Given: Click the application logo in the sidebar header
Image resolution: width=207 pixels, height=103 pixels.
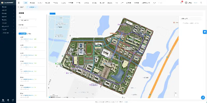Looking at the screenshot, I should pyautogui.click(x=2, y=3).
